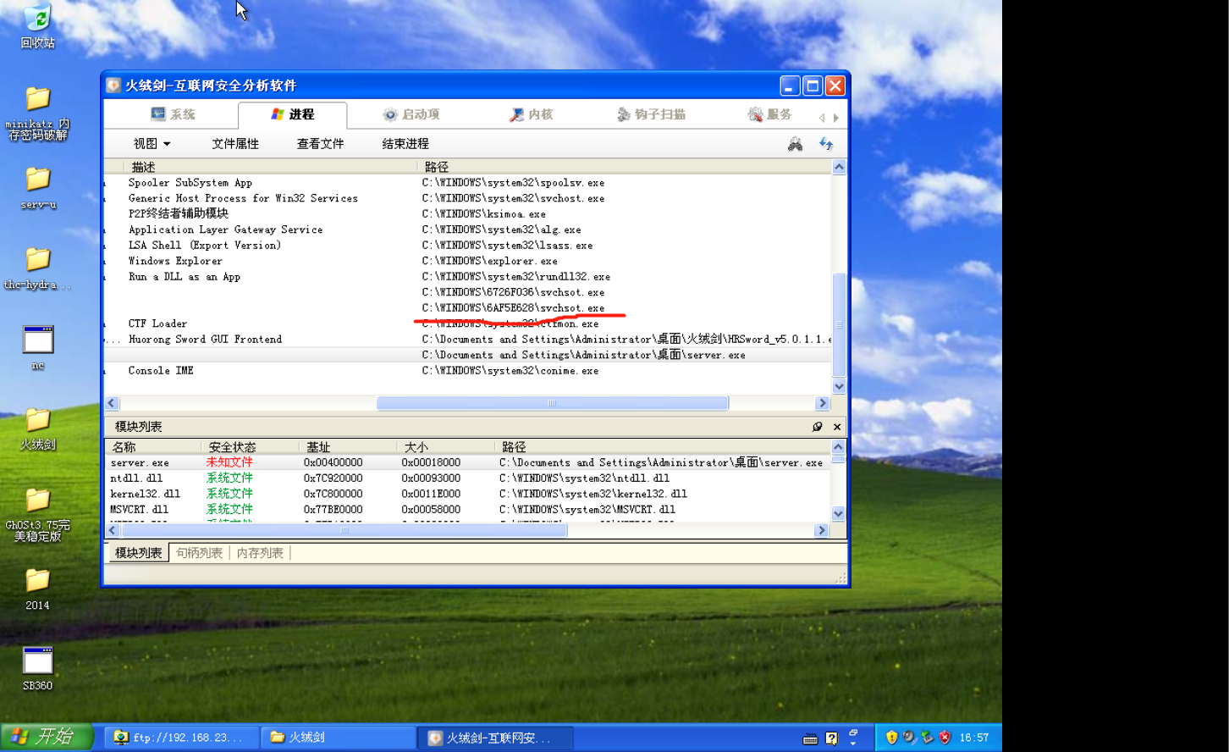The width and height of the screenshot is (1229, 752).
Task: Click the keyboard icon in the taskbar
Action: (x=810, y=738)
